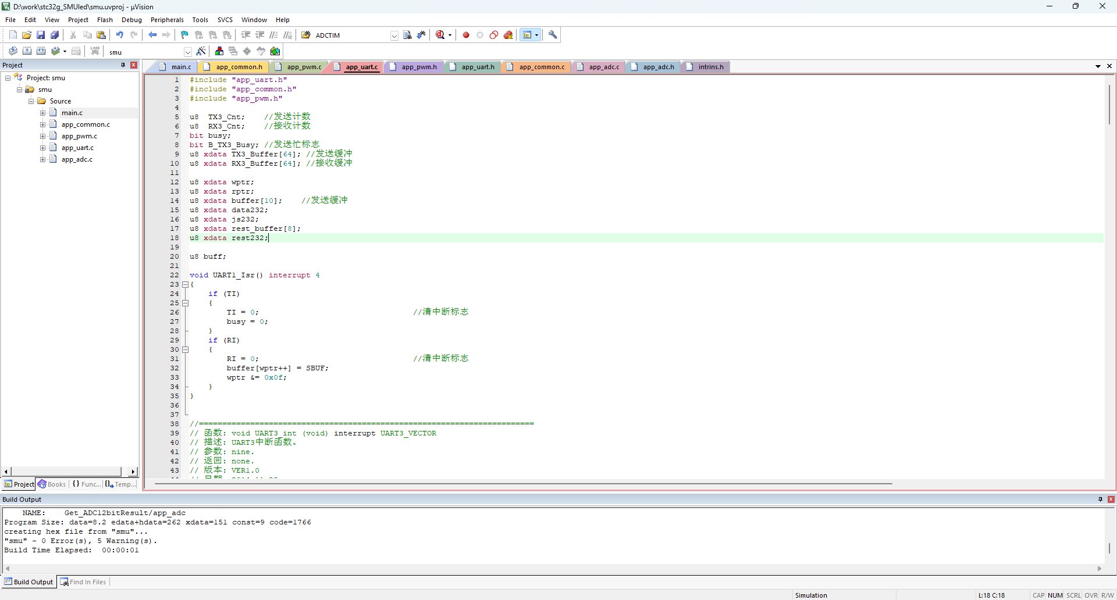
Task: Close the Project panel
Action: pos(134,65)
